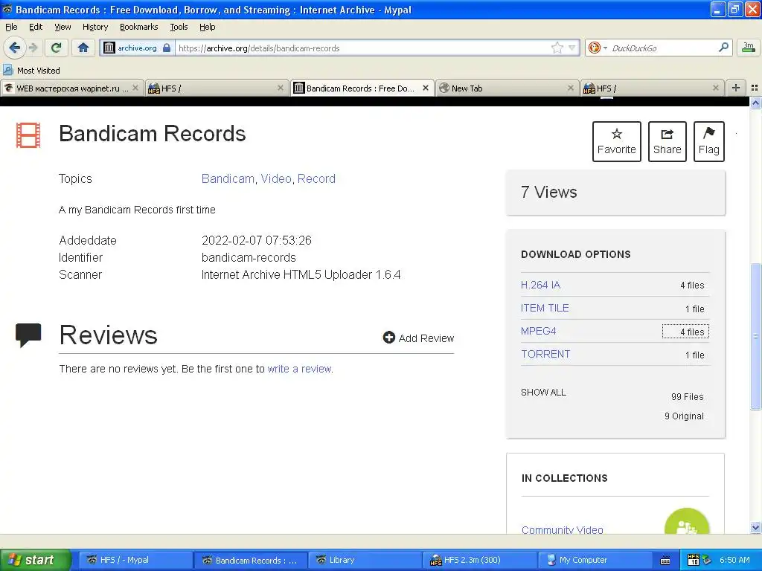Screen dimensions: 762x571
Task: Click the 3m toolbar extension icon
Action: [x=749, y=48]
